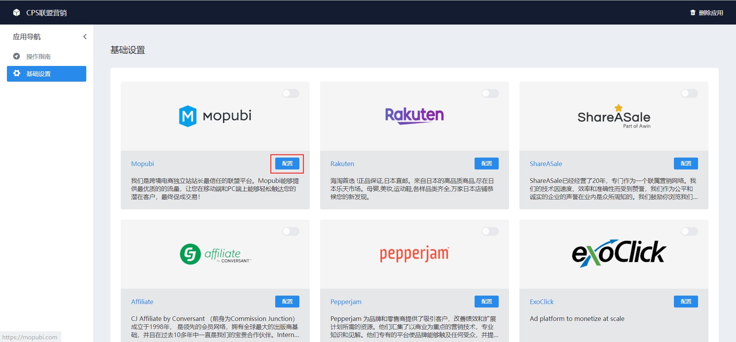This screenshot has width=736, height=342.
Task: Select 基础设置 in the sidebar
Action: tap(46, 74)
